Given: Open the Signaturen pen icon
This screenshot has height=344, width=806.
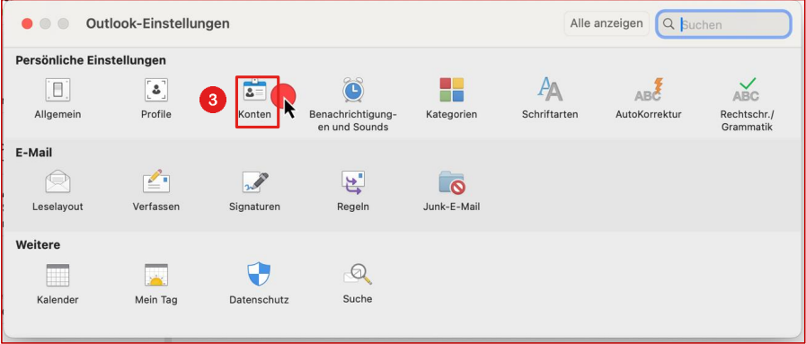Looking at the screenshot, I should [x=255, y=182].
